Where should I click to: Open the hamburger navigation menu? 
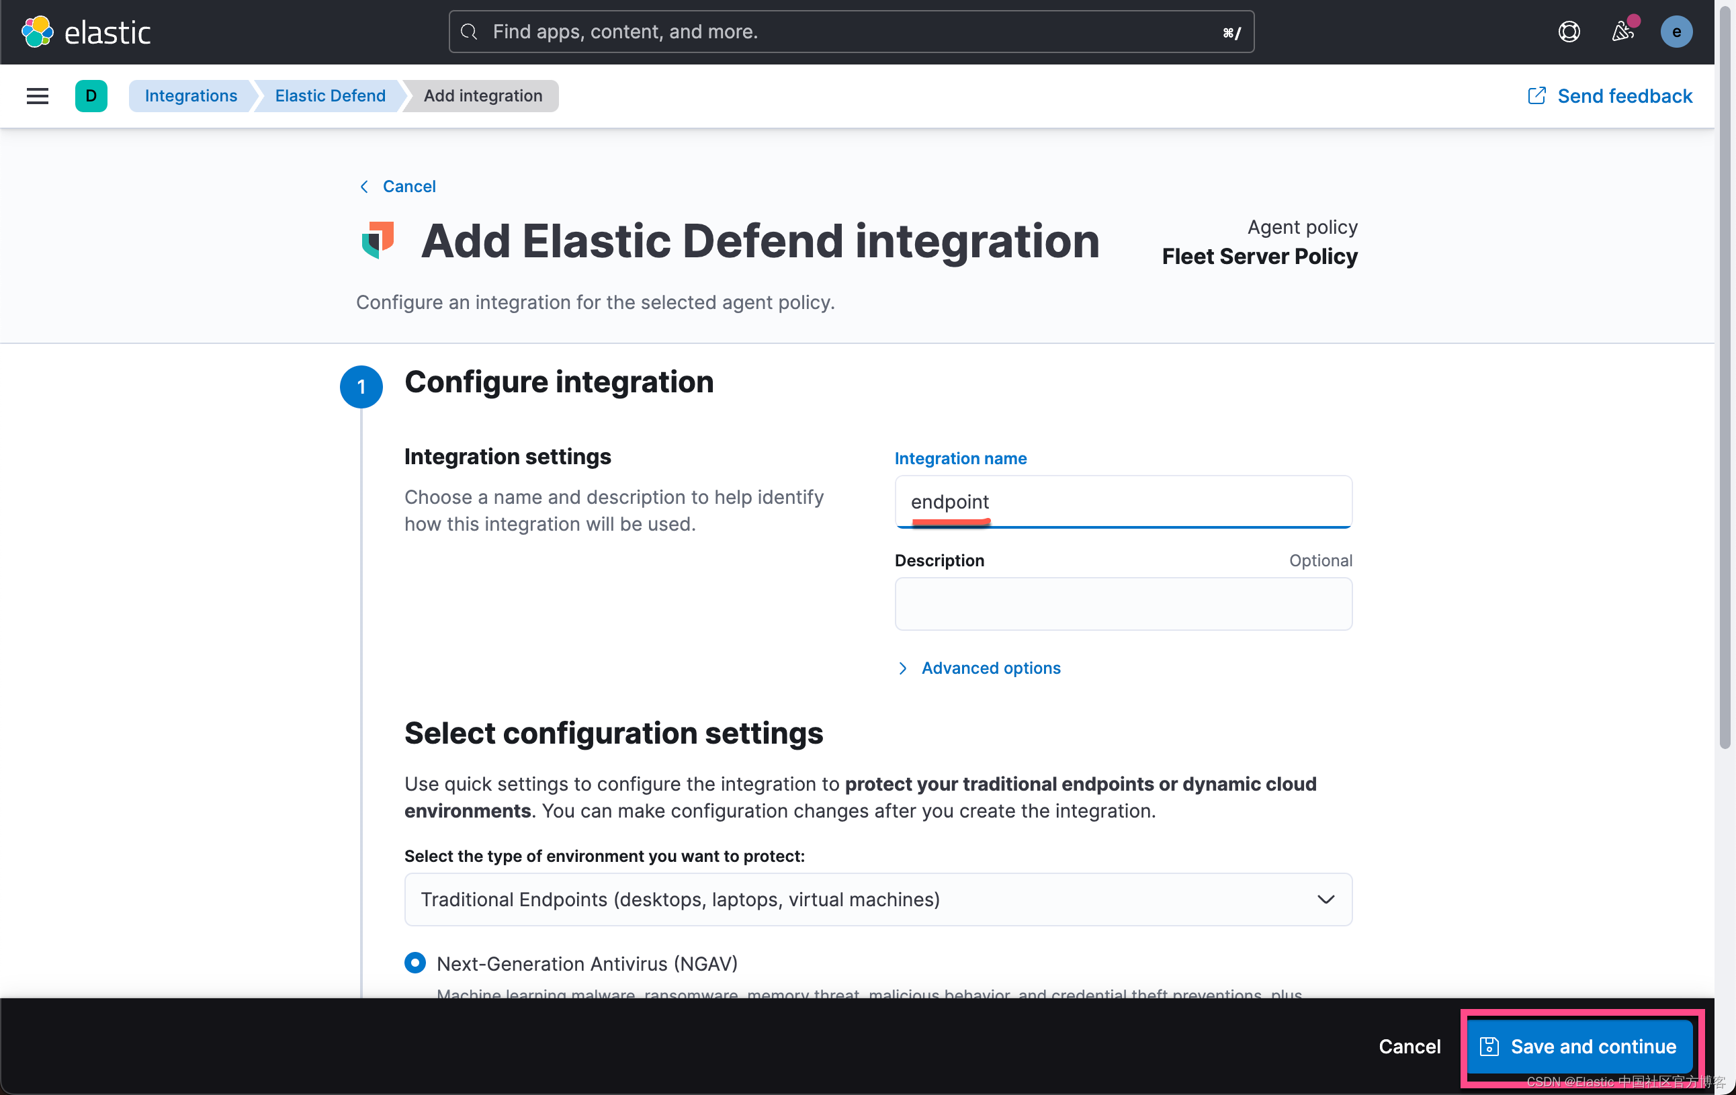coord(38,96)
